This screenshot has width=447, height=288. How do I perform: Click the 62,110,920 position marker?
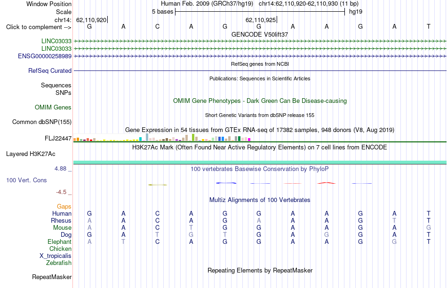coord(91,20)
